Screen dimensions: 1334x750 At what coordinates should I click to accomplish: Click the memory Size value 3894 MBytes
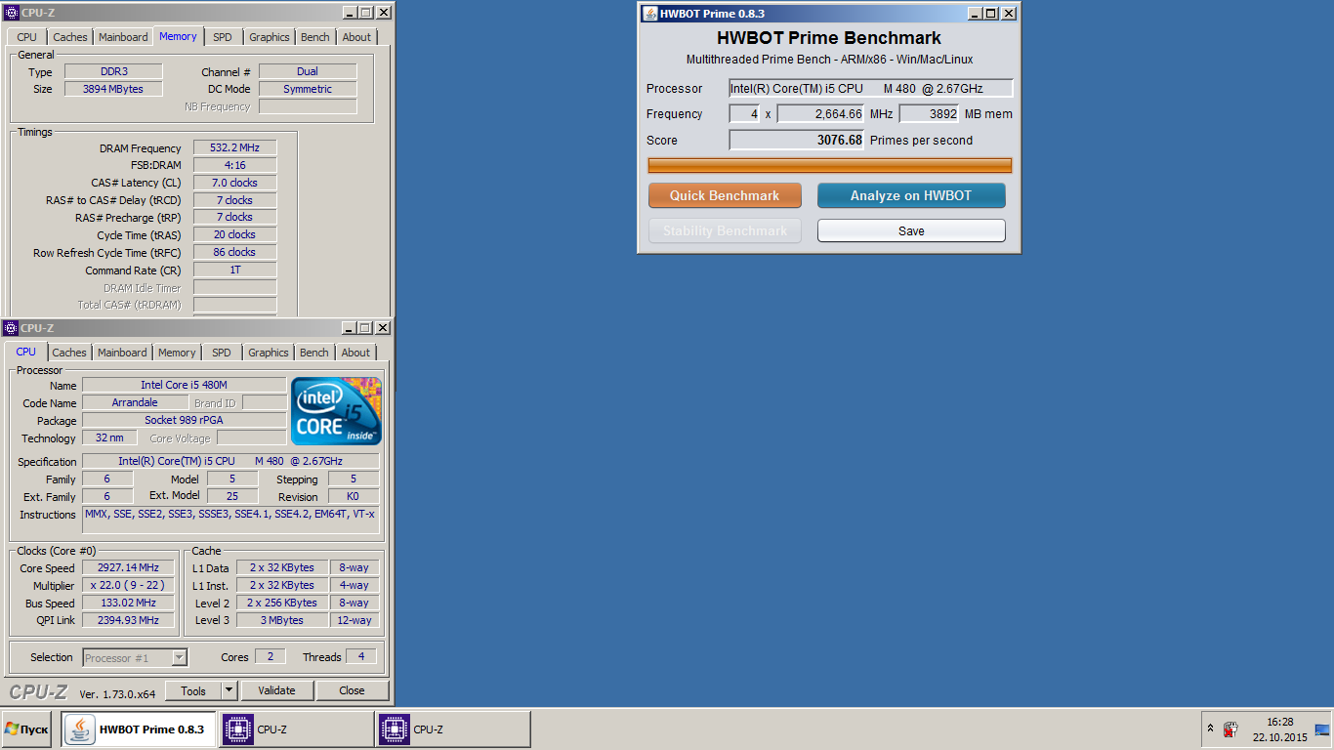[113, 89]
